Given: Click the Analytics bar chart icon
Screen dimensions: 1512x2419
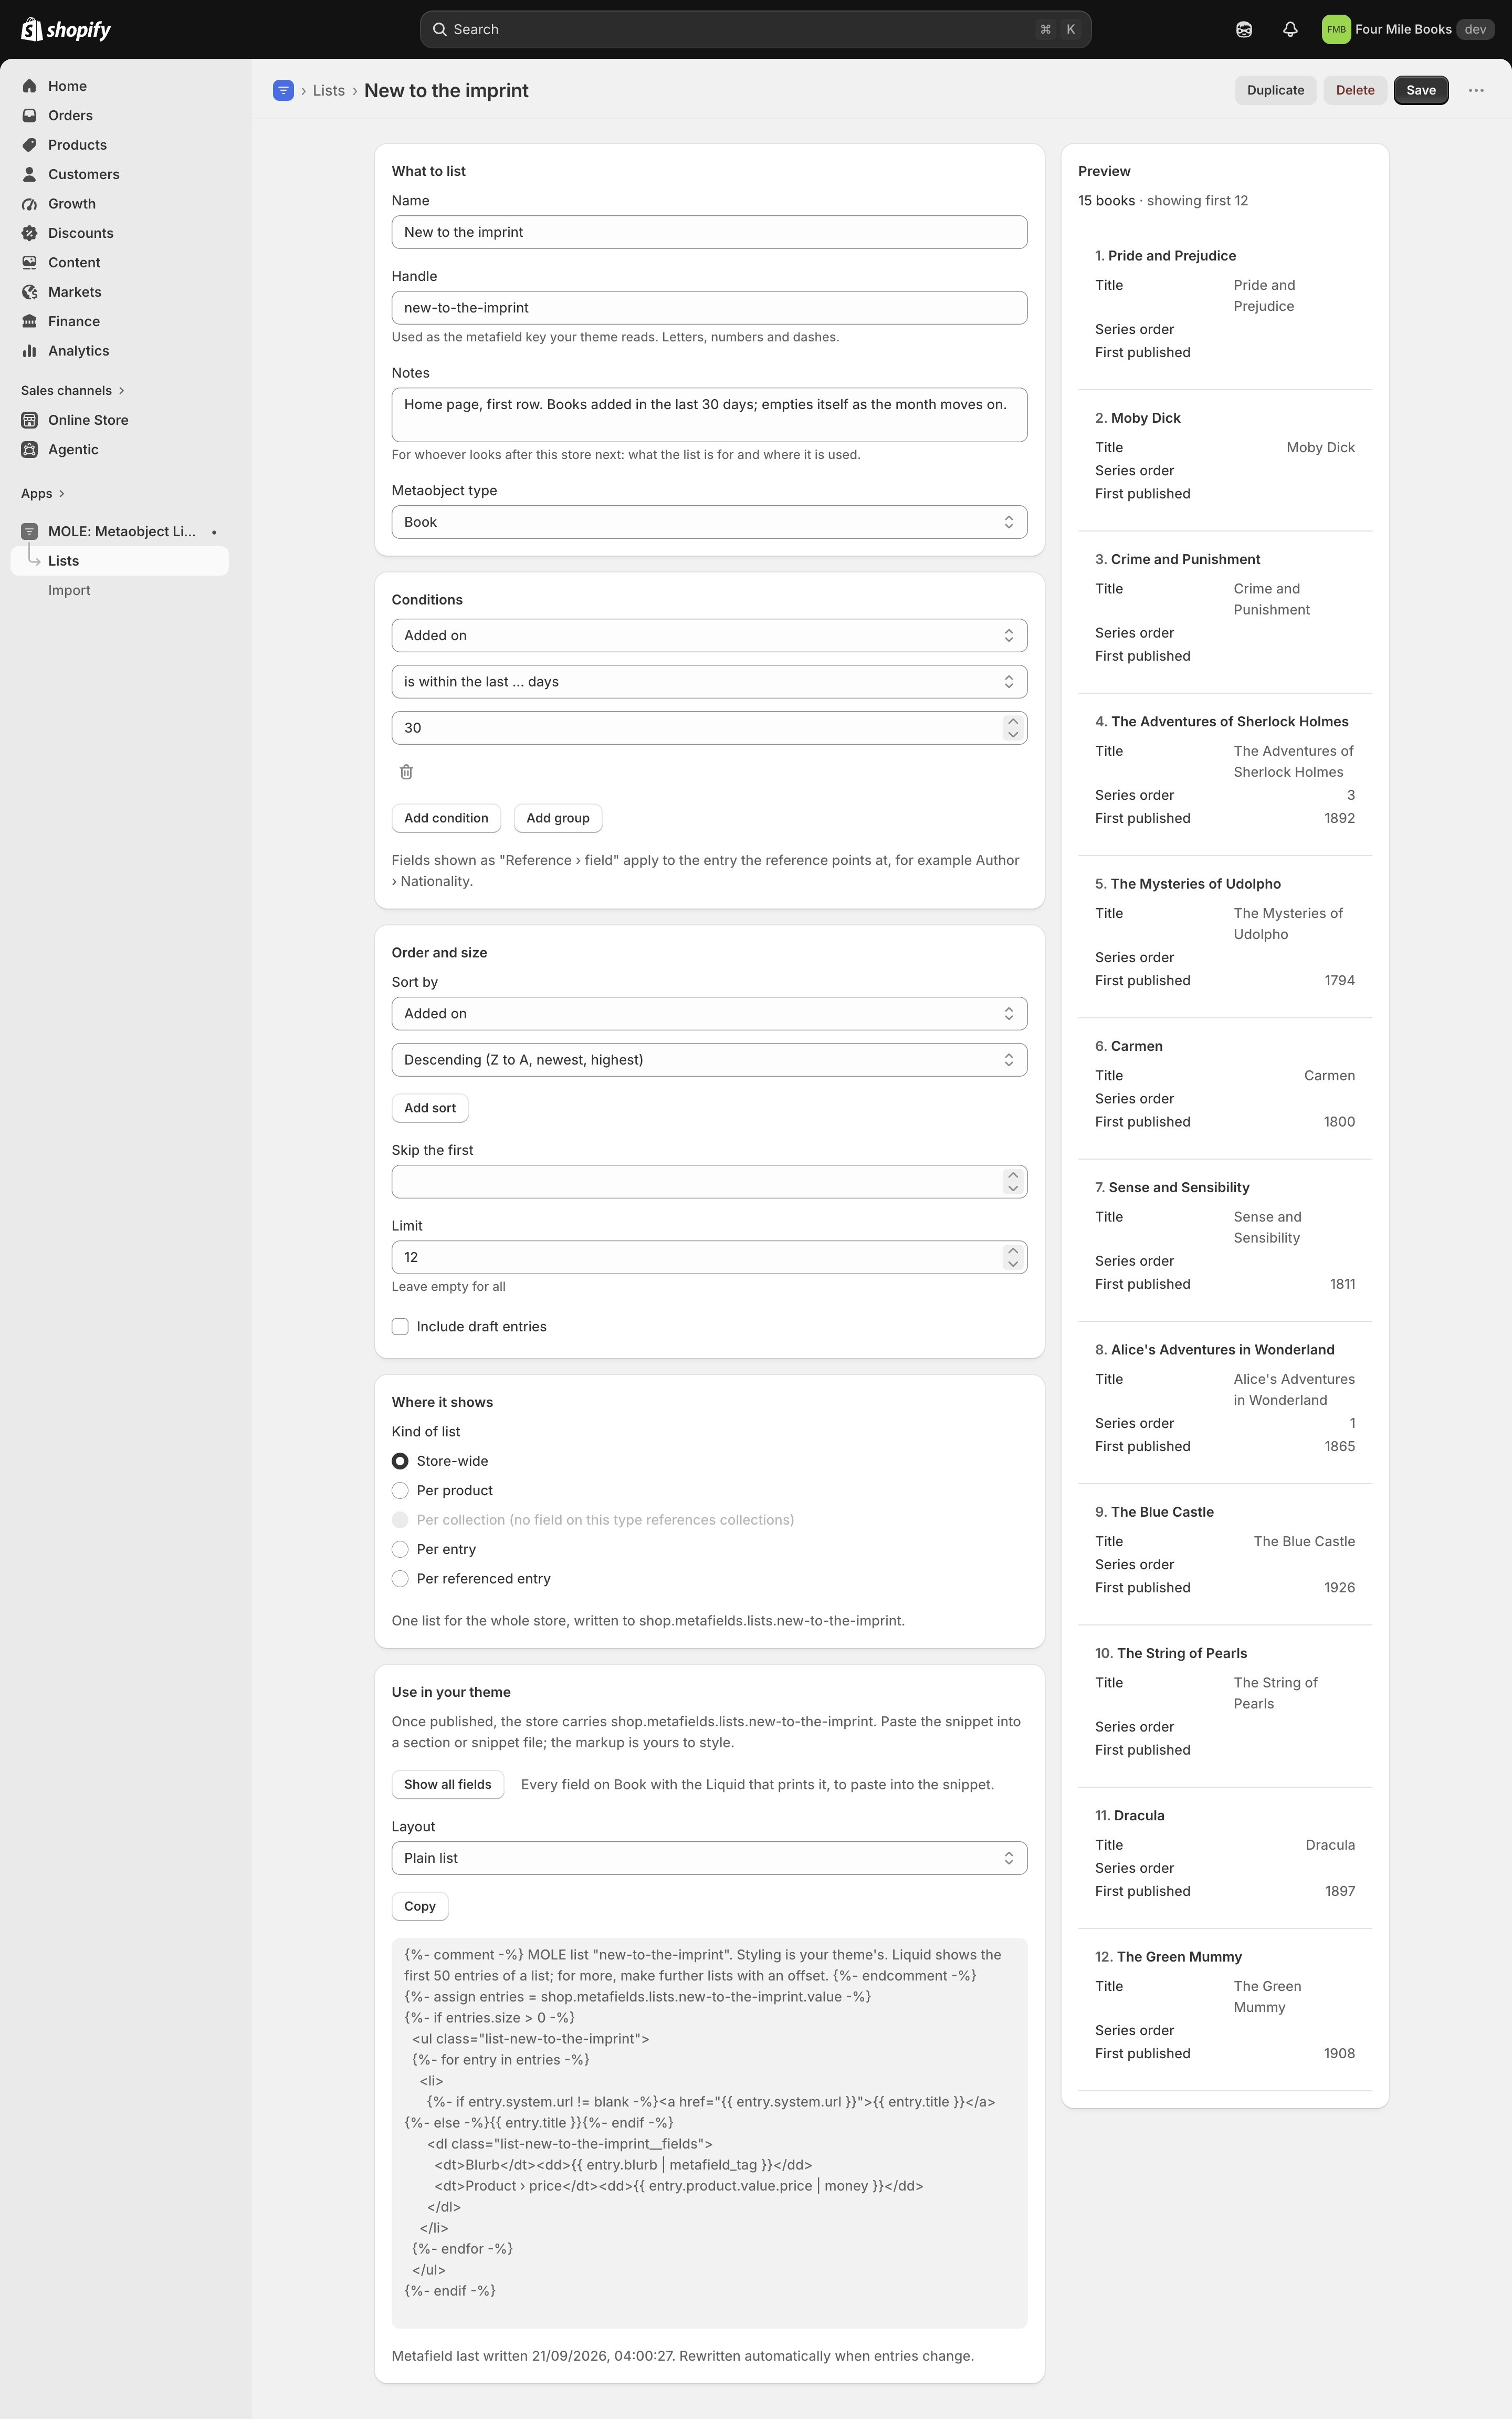Looking at the screenshot, I should pos(29,350).
